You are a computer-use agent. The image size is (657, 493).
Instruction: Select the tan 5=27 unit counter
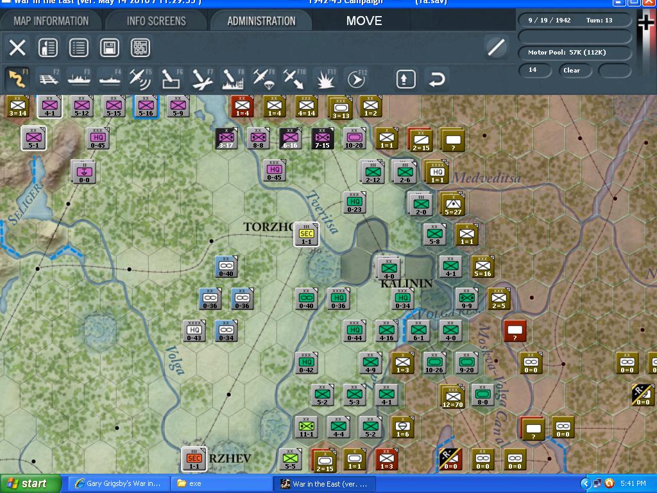(x=452, y=204)
